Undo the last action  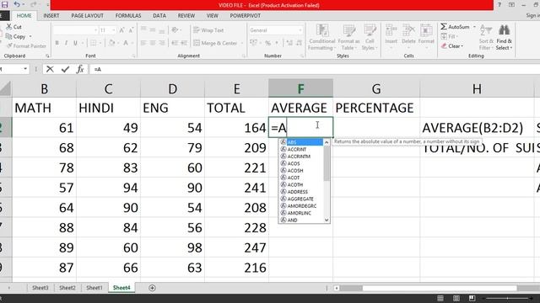[x=17, y=4]
